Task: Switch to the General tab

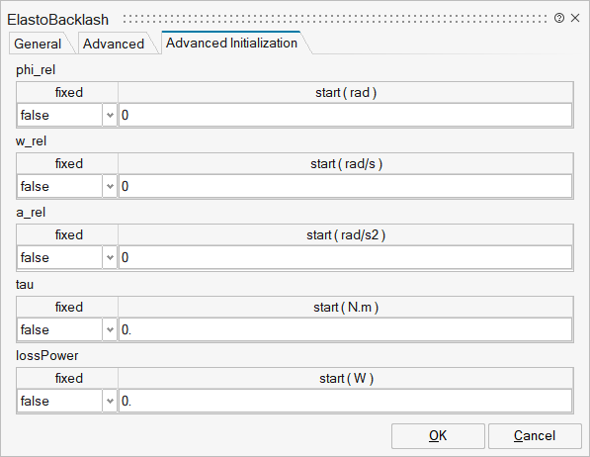Action: coord(38,44)
